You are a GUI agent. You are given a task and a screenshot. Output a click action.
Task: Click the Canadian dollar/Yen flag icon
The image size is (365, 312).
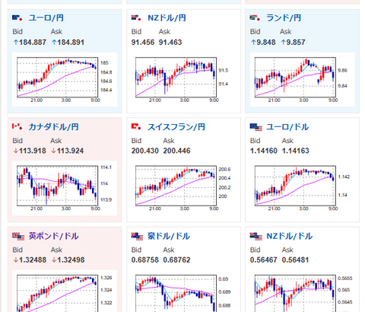click(x=17, y=126)
